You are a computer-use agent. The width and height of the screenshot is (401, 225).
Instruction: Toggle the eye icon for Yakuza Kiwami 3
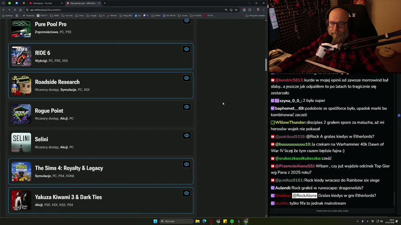pyautogui.click(x=186, y=193)
